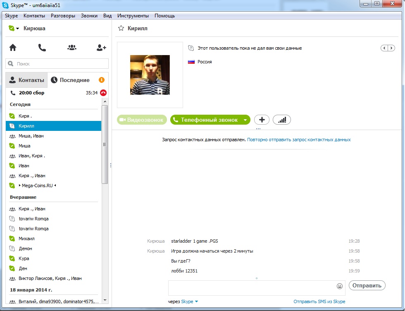Open the Контакты menu
Screen dimensions: 405x311
pyautogui.click(x=34, y=16)
